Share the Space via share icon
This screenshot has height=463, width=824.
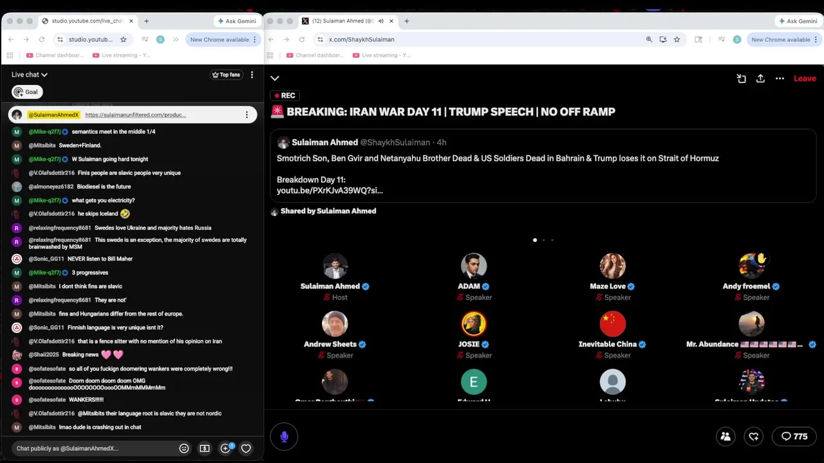tap(760, 78)
